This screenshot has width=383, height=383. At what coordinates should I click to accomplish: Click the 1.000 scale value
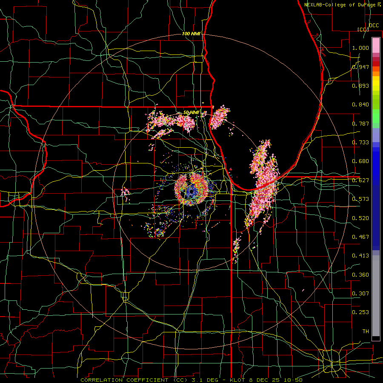tap(360, 48)
